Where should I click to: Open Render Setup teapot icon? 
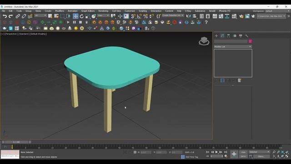click(241, 16)
